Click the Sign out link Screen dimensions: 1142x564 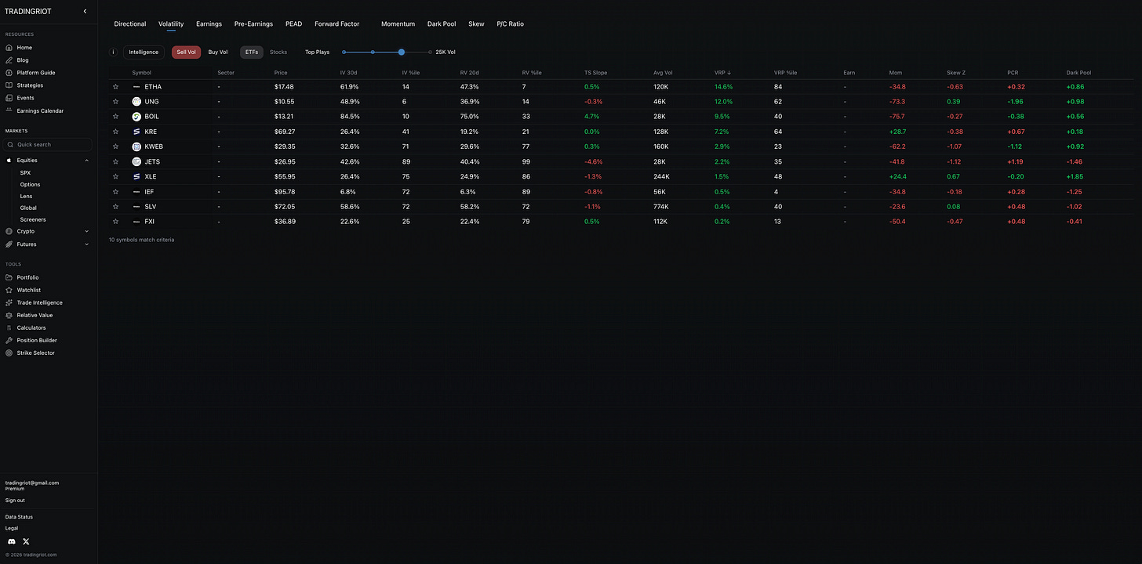[x=15, y=501]
